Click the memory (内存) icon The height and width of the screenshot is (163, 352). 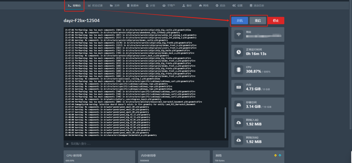239,87
